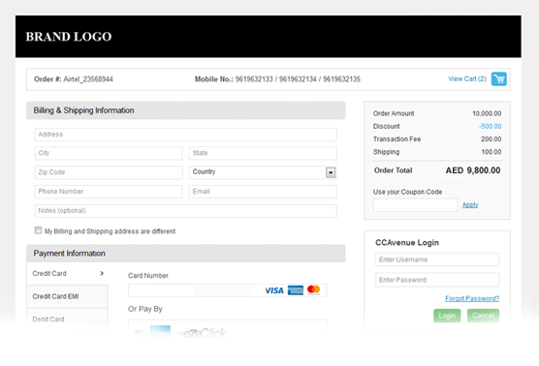Apply the coupon code link

(x=470, y=204)
